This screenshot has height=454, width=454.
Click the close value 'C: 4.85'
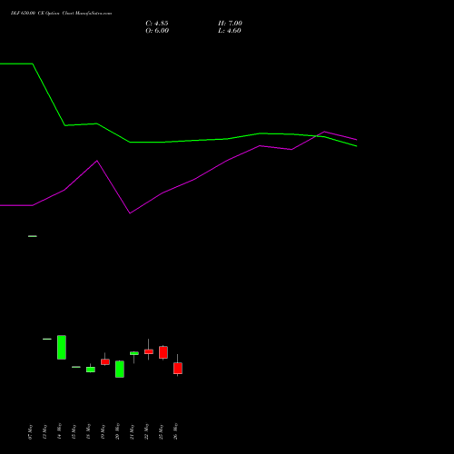[x=157, y=24]
